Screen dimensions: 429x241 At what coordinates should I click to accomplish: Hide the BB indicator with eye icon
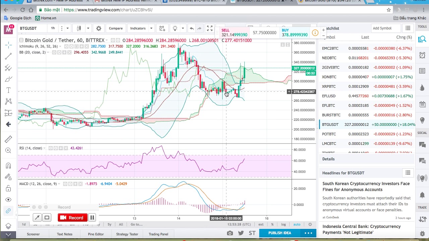point(54,53)
